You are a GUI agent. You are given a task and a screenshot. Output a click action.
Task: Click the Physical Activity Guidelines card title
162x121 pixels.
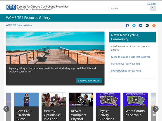click(x=106, y=115)
